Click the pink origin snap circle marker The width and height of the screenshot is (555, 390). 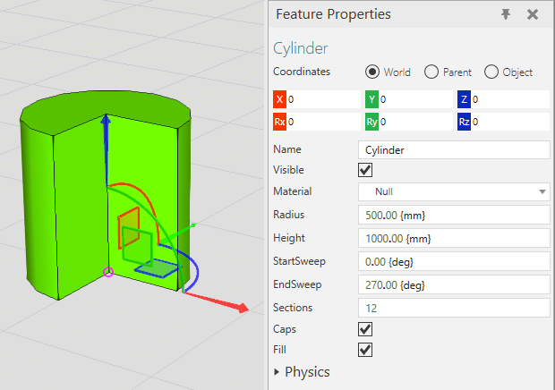pyautogui.click(x=109, y=272)
